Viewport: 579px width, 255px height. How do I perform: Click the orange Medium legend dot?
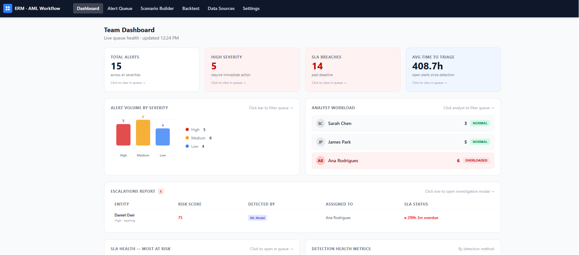[x=187, y=138]
